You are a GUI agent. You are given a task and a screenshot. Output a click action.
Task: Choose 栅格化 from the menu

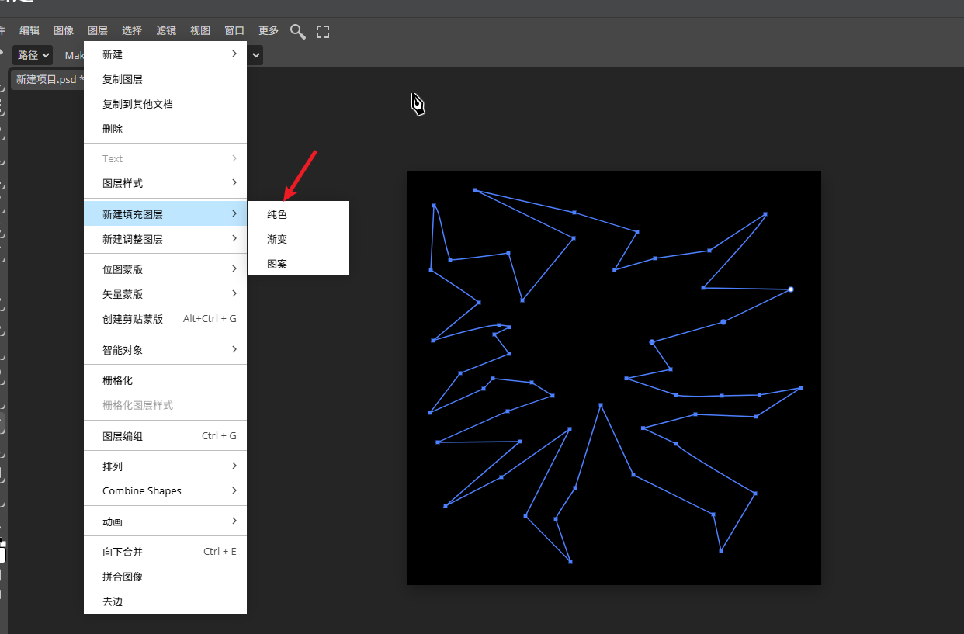pos(165,380)
